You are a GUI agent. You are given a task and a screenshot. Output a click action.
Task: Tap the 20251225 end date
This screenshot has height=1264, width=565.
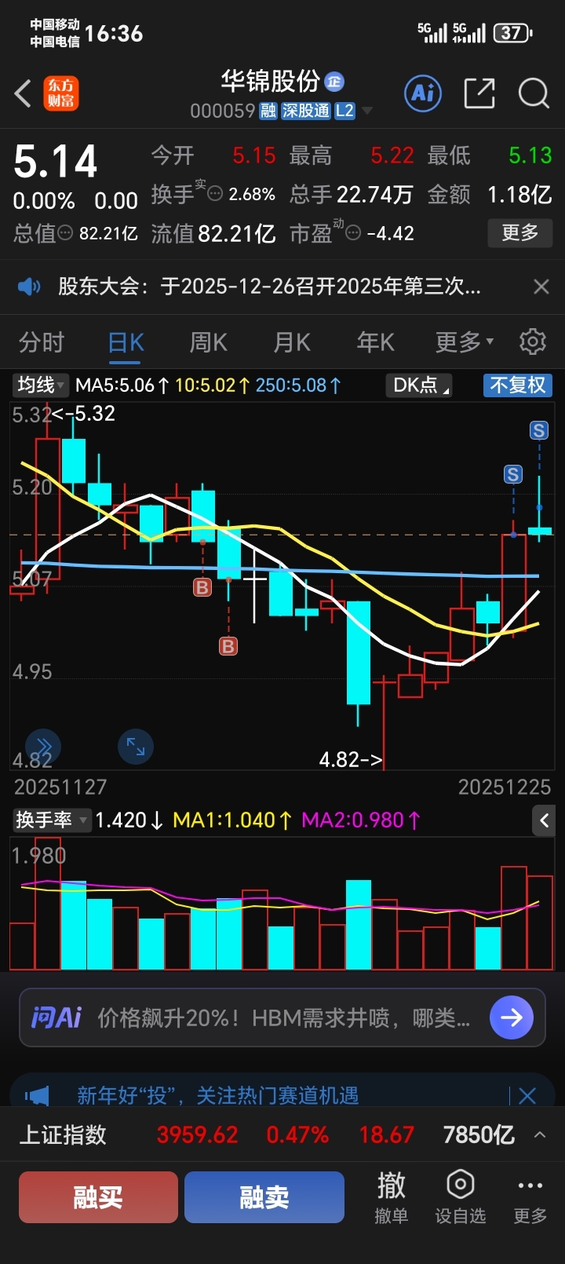(x=505, y=787)
